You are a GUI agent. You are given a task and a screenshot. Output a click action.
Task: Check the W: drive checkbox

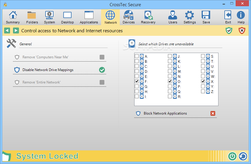[203, 76]
